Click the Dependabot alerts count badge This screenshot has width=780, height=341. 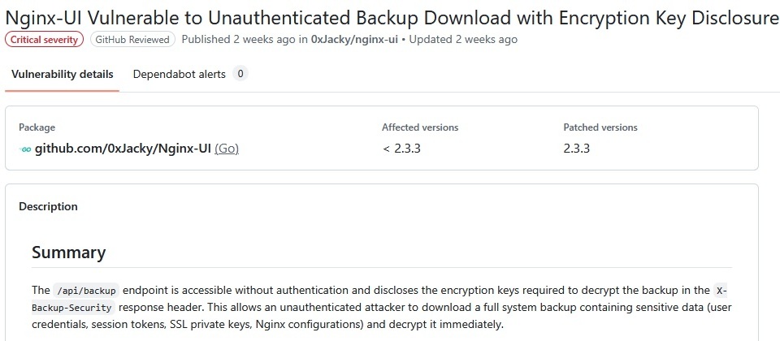click(240, 74)
